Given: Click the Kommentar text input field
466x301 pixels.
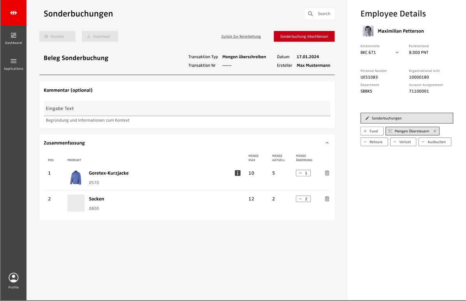Looking at the screenshot, I should point(187,108).
